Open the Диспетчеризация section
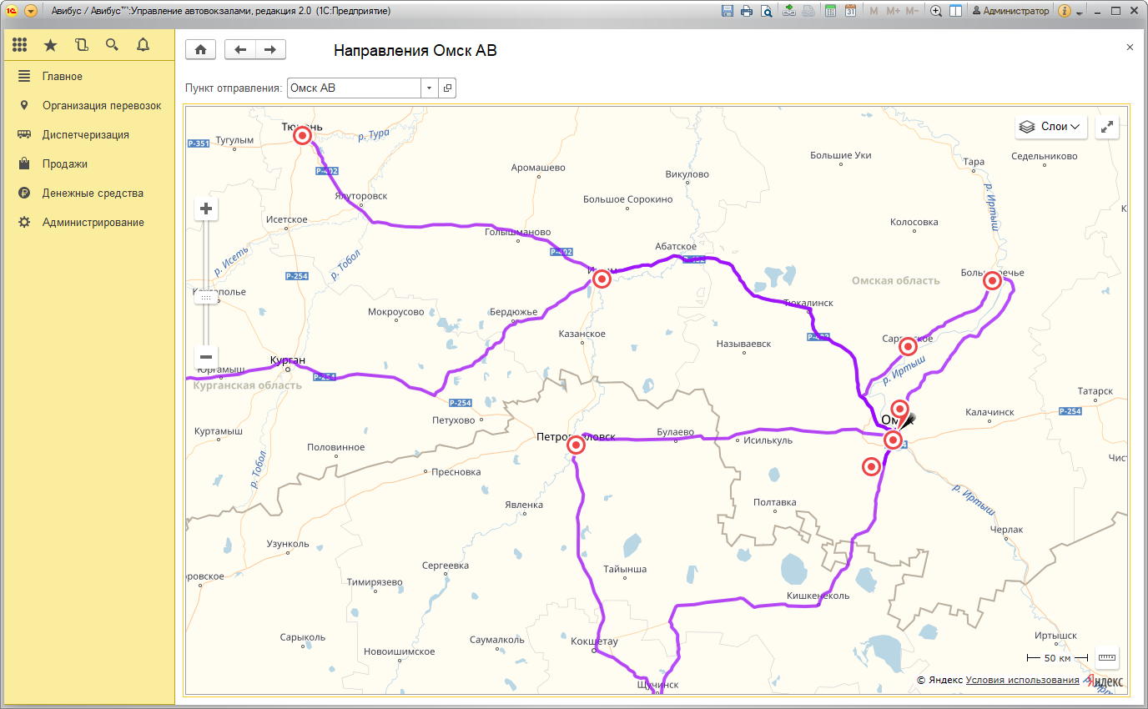Viewport: 1148px width, 709px height. [x=85, y=135]
